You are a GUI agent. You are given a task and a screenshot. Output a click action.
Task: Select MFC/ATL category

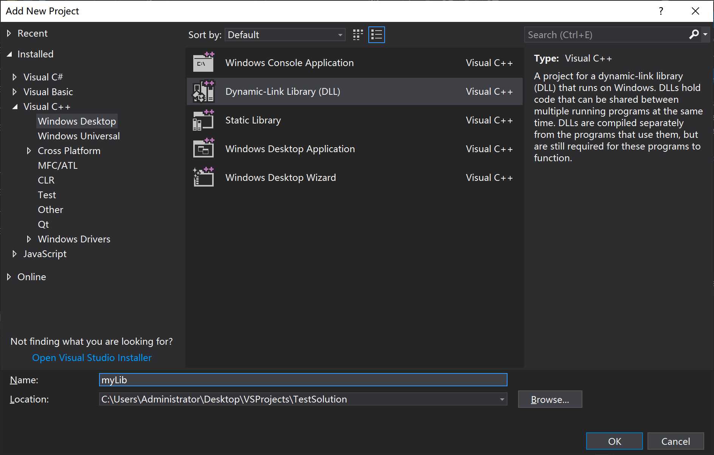click(57, 165)
